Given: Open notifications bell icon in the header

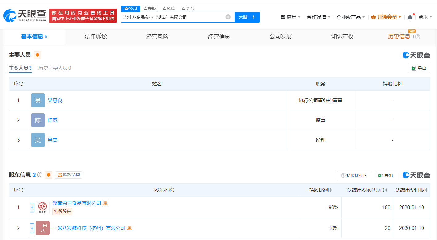Looking at the screenshot, I should 410,17.
